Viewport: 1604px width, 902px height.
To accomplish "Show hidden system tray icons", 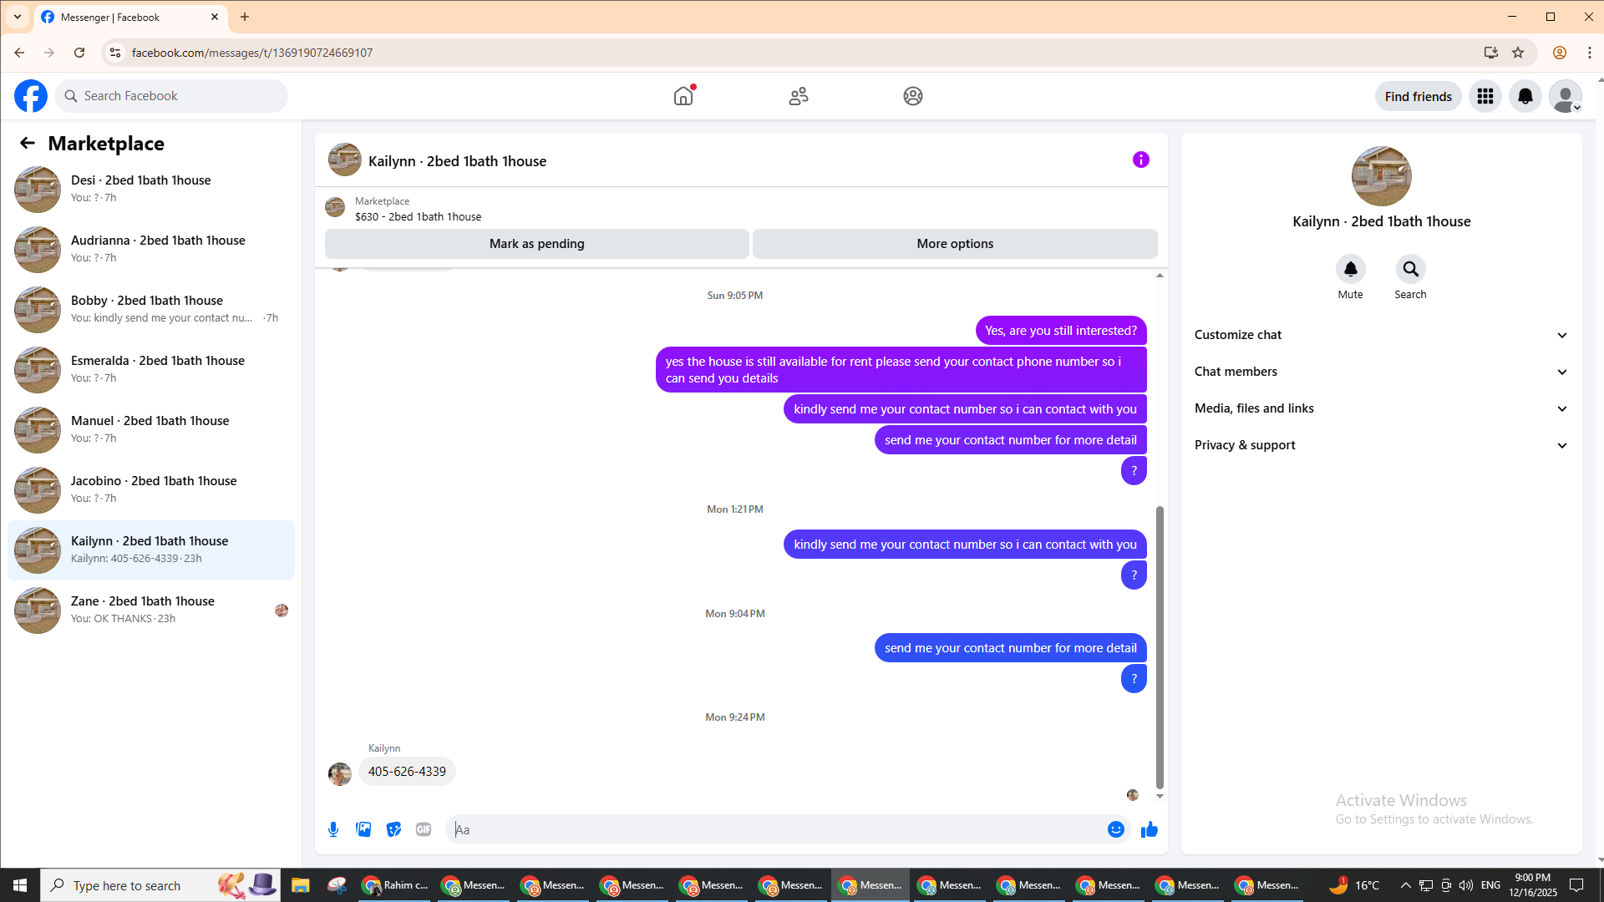I will pos(1406,885).
